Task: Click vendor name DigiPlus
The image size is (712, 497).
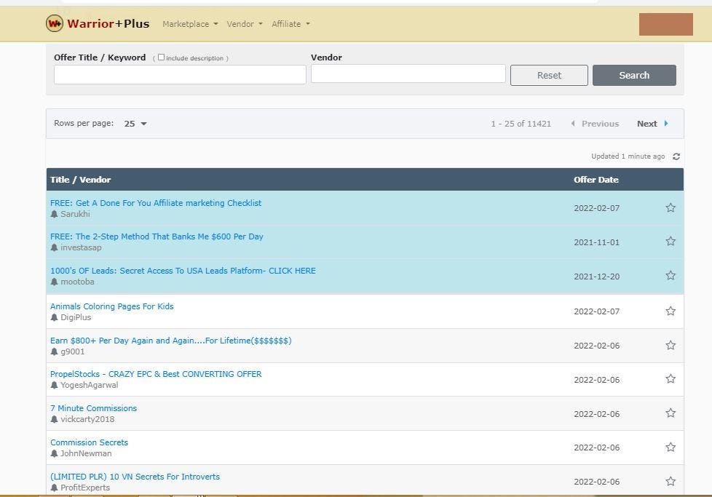Action: (76, 318)
